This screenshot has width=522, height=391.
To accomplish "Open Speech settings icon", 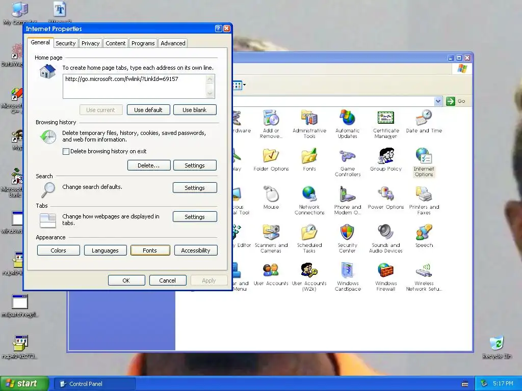I will pos(424,236).
